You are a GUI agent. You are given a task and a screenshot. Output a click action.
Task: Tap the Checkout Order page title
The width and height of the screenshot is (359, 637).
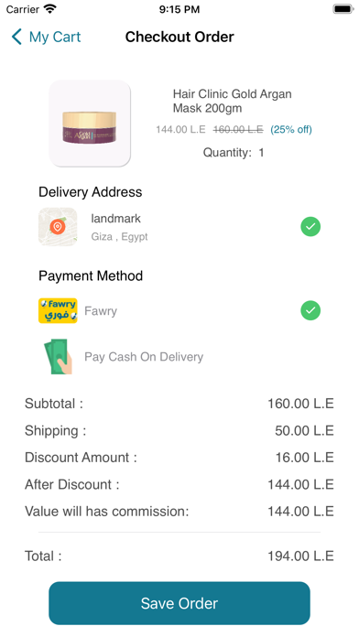pyautogui.click(x=179, y=37)
